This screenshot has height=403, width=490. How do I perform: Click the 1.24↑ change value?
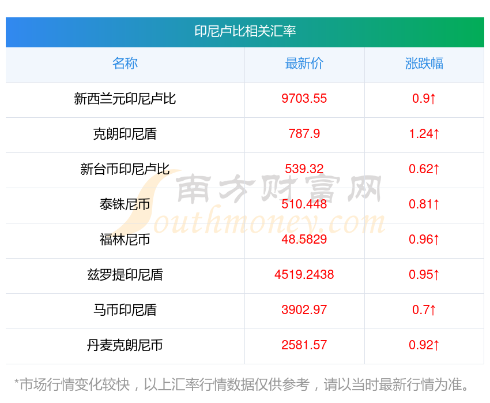[x=424, y=134]
